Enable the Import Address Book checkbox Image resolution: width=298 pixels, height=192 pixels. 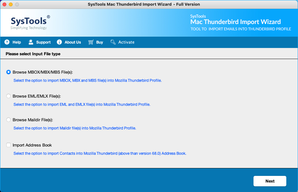coord(8,145)
